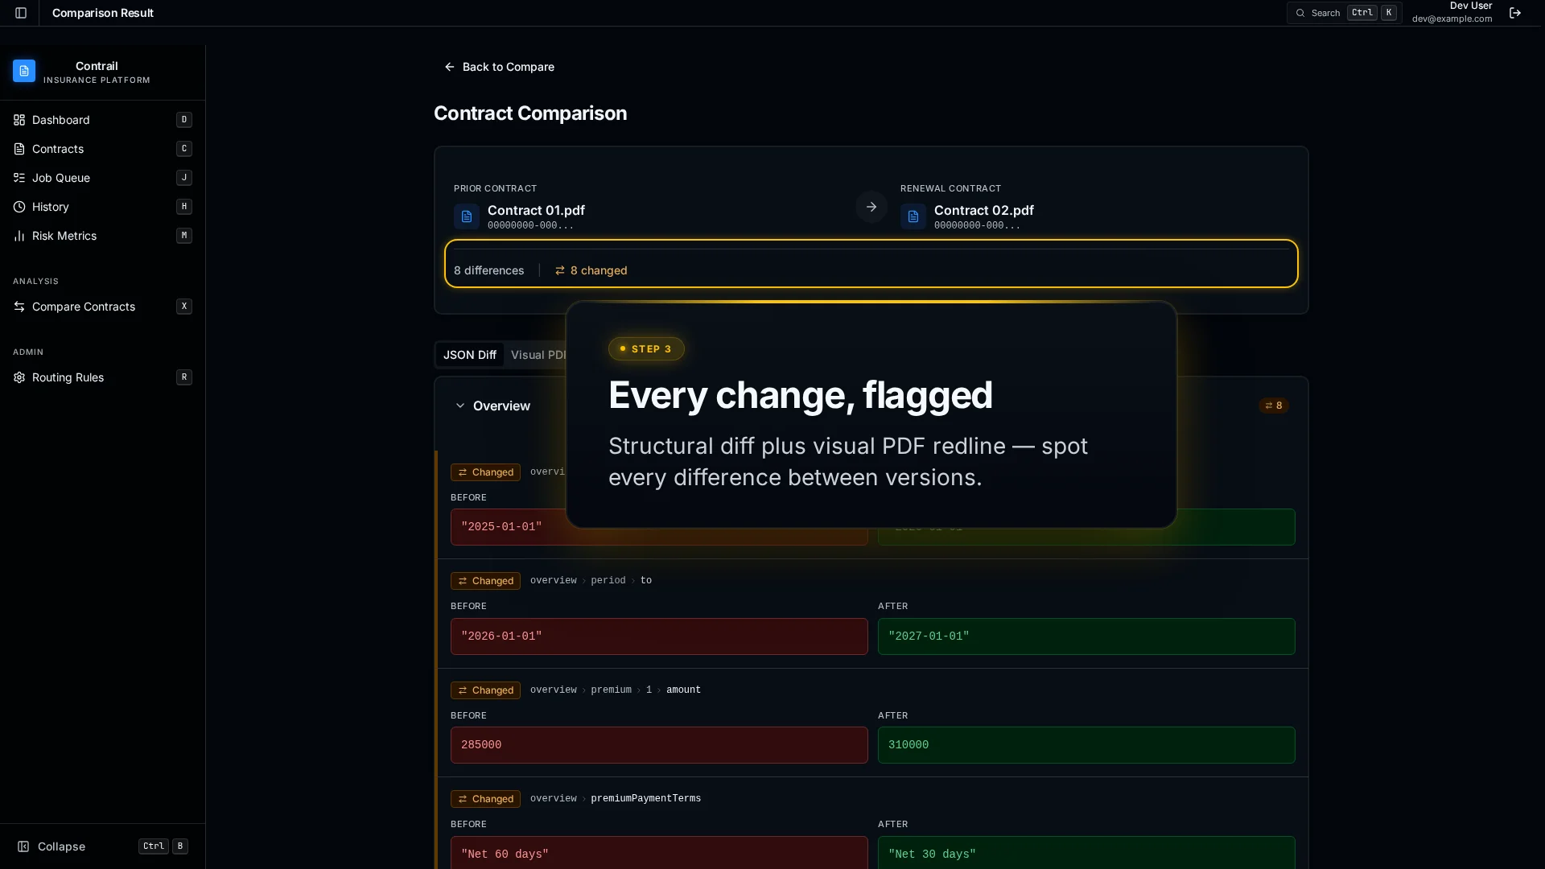Collapse the sidebar
This screenshot has height=869, width=1545.
click(x=51, y=846)
